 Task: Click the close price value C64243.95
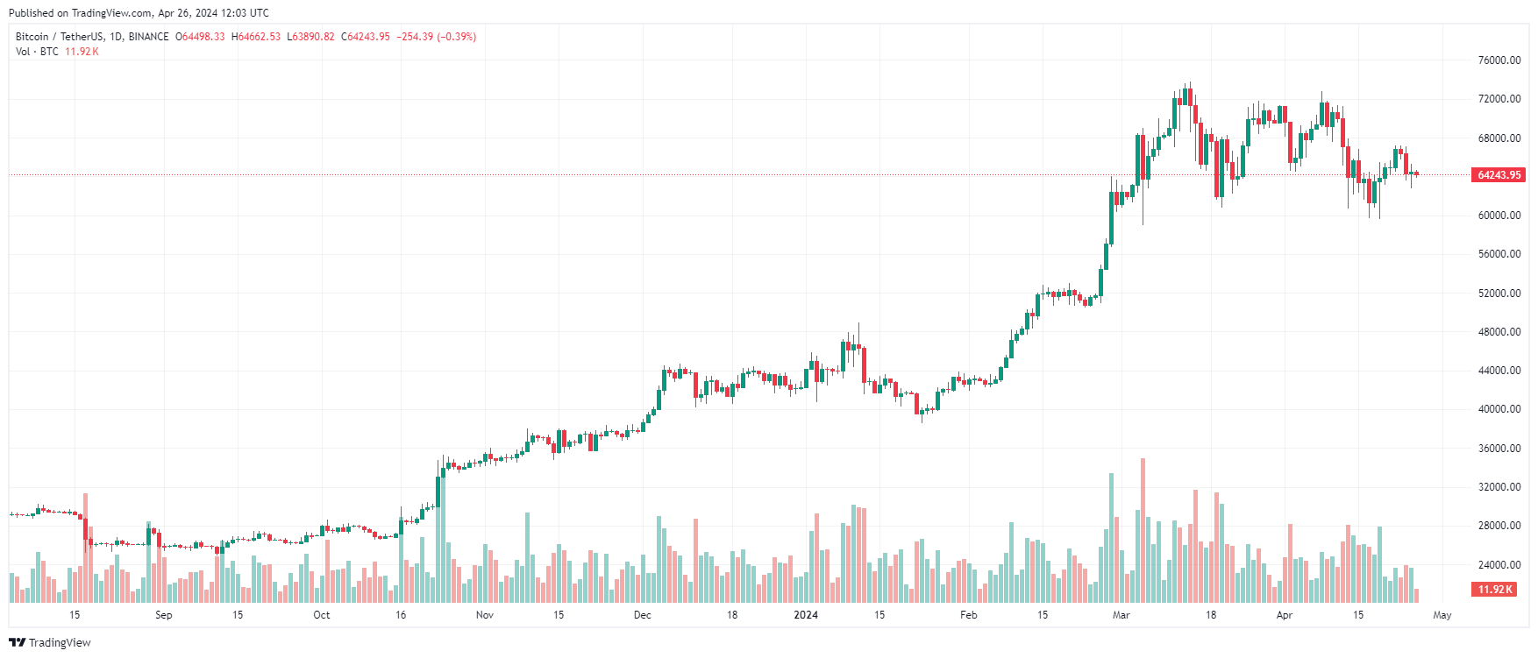(366, 37)
